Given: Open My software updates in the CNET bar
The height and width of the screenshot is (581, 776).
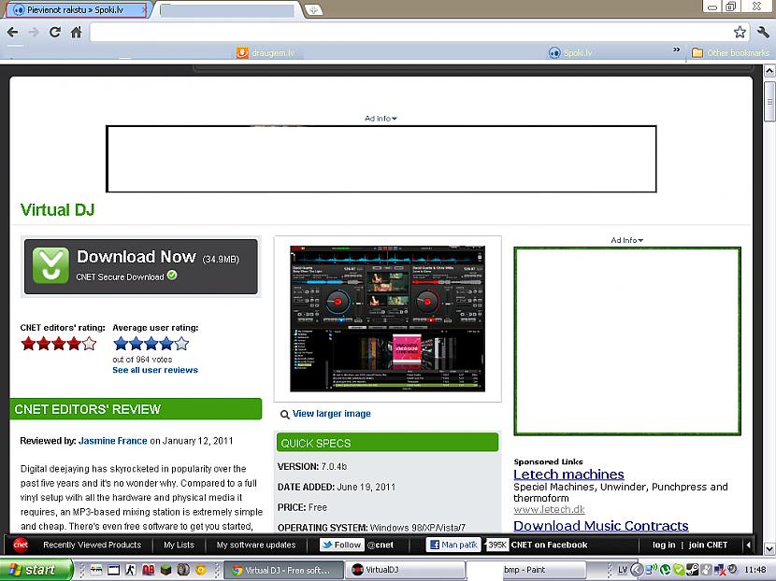Looking at the screenshot, I should [x=256, y=545].
